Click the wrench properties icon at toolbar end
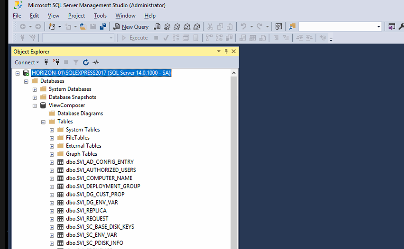404x249 pixels. point(401,27)
